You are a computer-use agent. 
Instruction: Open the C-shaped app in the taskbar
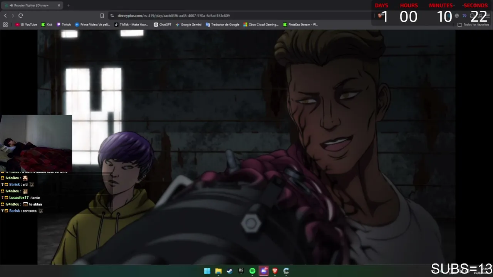pyautogui.click(x=286, y=271)
